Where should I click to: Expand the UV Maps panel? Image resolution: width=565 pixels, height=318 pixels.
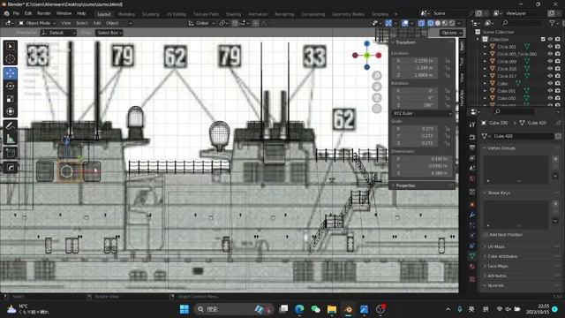pos(496,246)
